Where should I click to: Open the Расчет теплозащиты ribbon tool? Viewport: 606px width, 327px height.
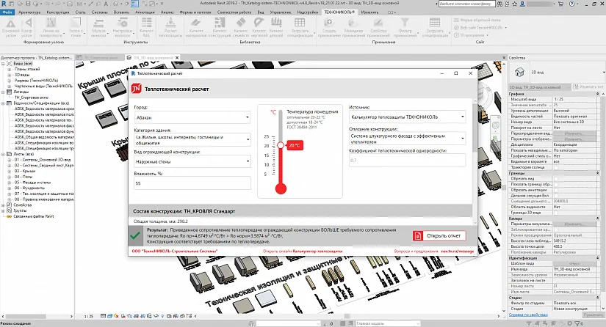coord(170,27)
